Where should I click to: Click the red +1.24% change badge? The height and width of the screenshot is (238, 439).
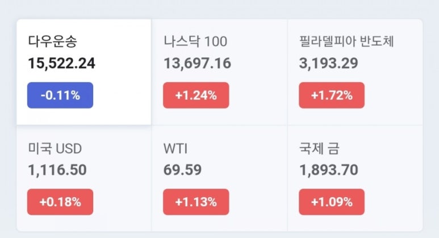[196, 95]
